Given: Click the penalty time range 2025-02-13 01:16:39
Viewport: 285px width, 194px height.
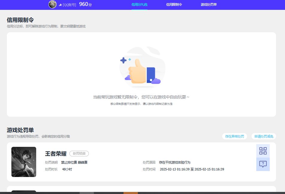Looking at the screenshot, I should click(x=192, y=169).
